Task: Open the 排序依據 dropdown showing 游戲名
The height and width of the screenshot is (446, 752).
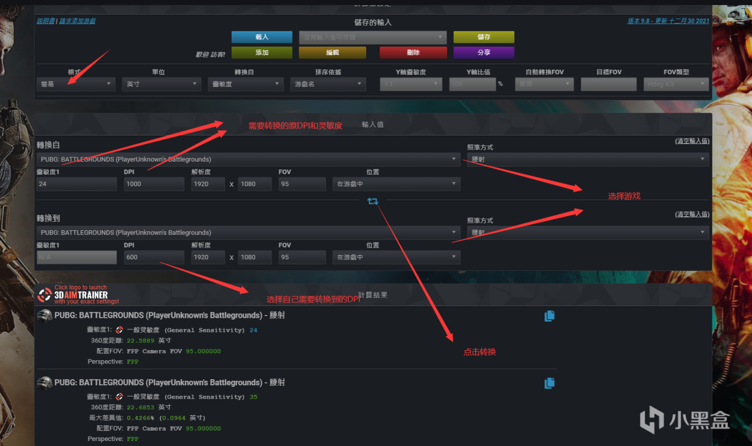Action: pos(328,84)
